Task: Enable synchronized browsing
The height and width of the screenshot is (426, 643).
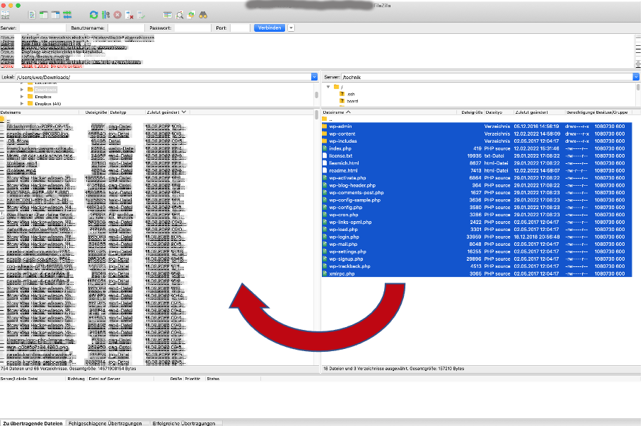Action: (191, 13)
